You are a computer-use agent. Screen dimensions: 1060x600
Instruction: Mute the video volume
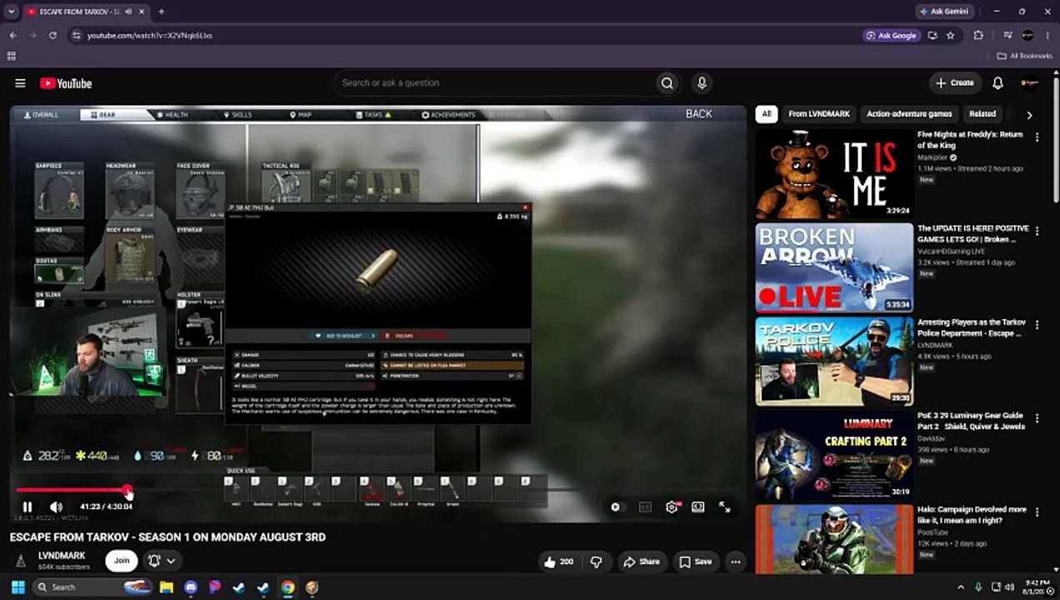tap(56, 507)
